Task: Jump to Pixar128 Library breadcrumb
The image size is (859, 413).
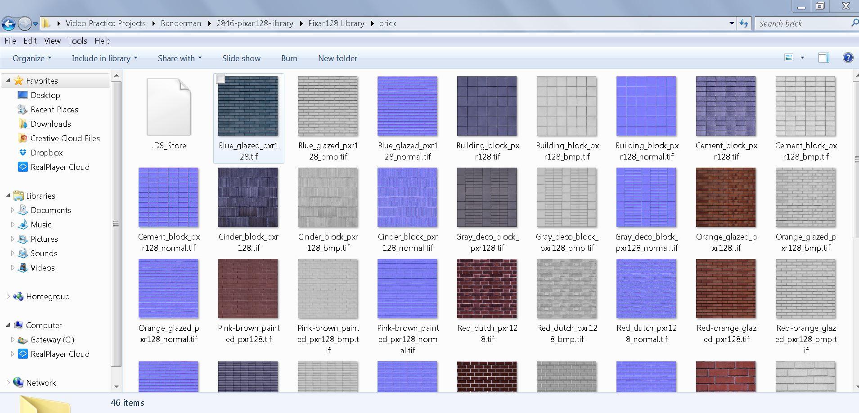Action: pos(336,23)
